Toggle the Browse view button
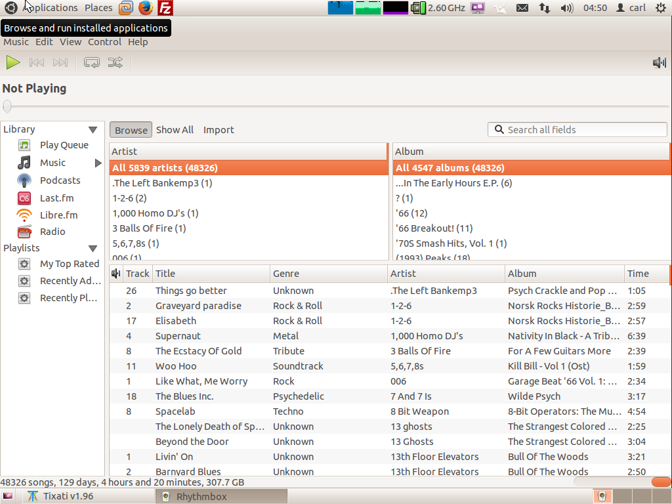The image size is (672, 504). coord(131,130)
